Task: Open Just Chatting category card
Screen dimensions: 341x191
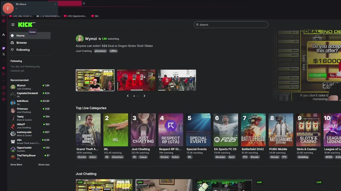Action: click(x=143, y=130)
